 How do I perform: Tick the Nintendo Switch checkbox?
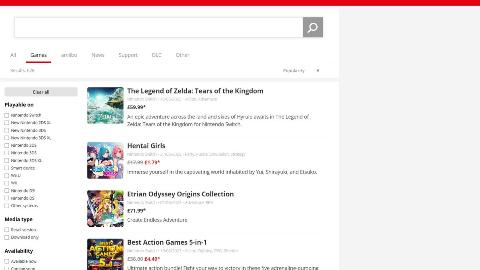click(7, 115)
